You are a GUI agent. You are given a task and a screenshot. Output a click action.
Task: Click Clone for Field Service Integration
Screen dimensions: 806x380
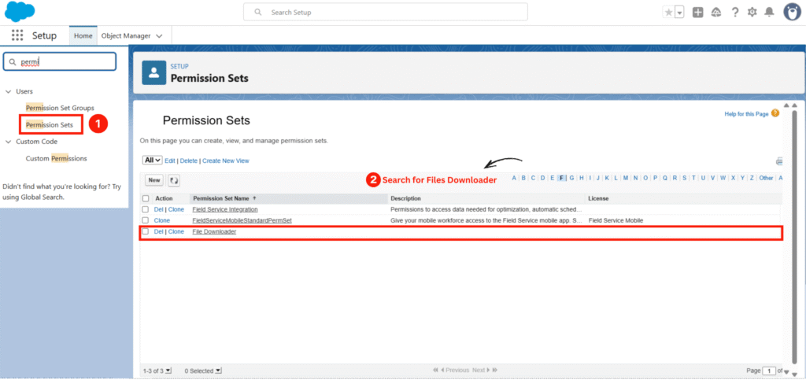click(176, 209)
